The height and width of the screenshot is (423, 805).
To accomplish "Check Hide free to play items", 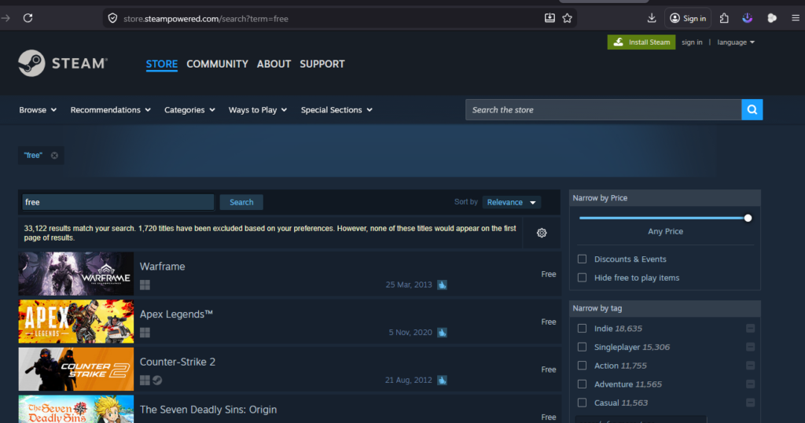I will coord(582,278).
